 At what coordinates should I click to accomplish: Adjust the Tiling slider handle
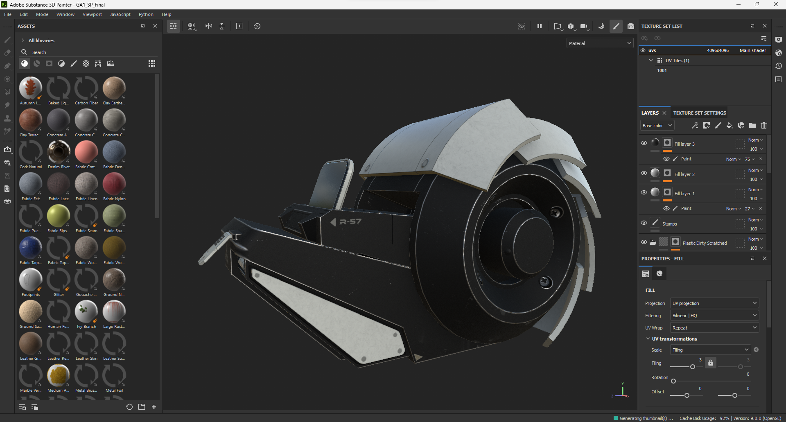[x=693, y=367]
